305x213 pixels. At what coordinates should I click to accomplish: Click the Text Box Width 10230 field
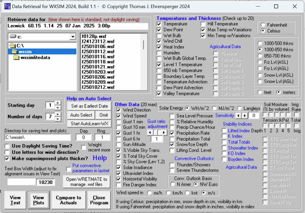[x=45, y=182]
